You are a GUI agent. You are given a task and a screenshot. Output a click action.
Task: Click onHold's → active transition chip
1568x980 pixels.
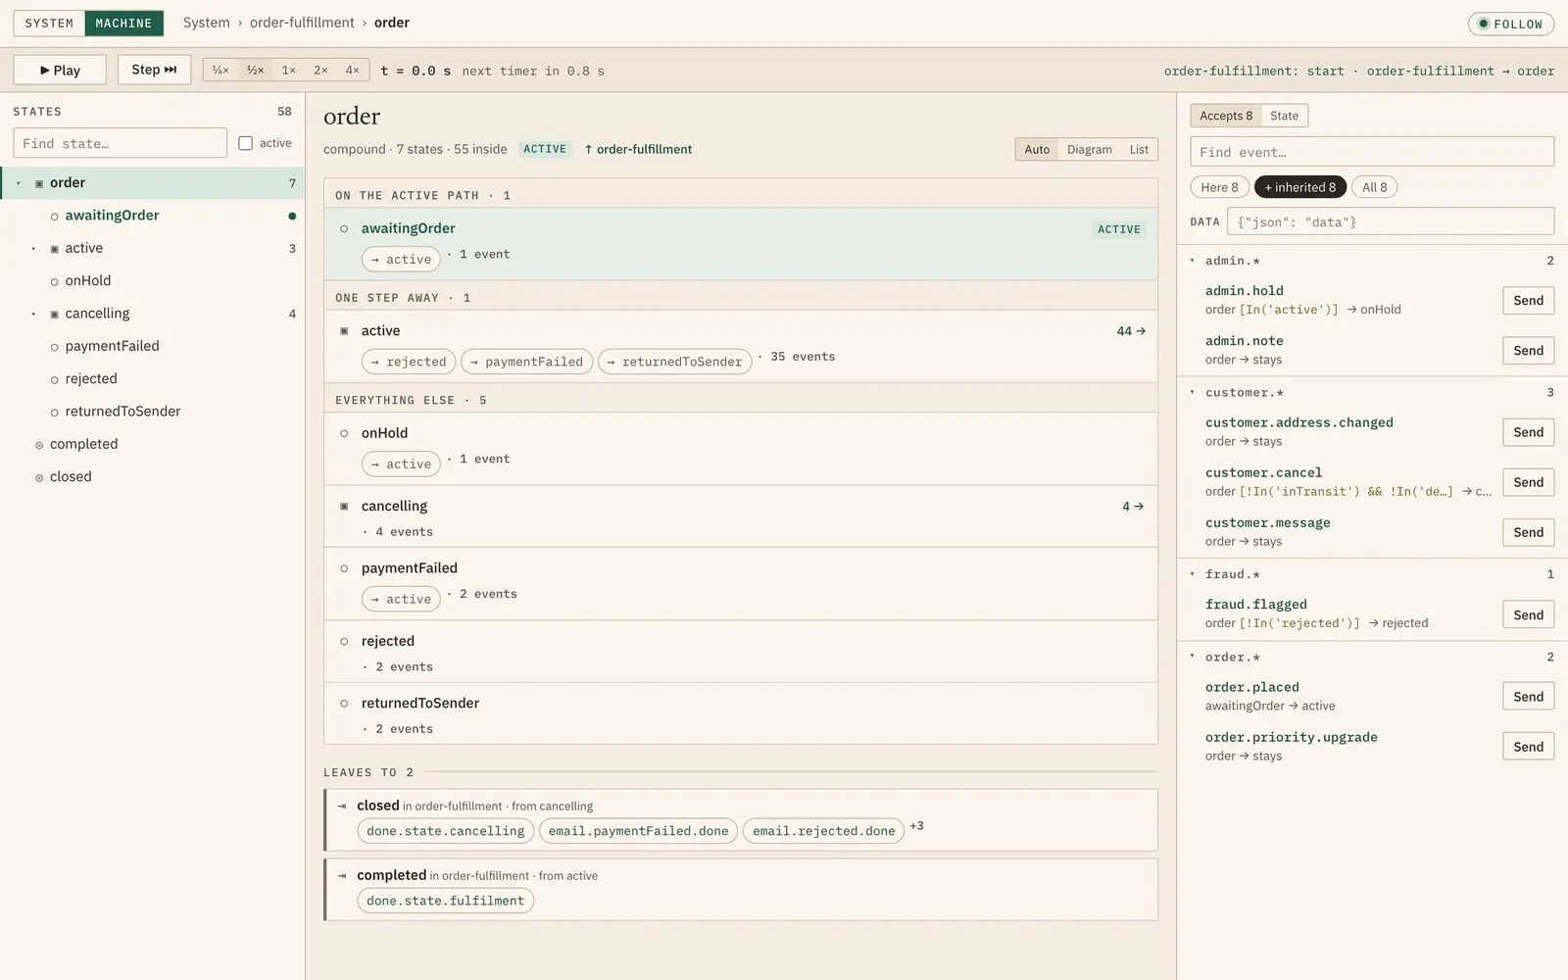[x=401, y=465]
